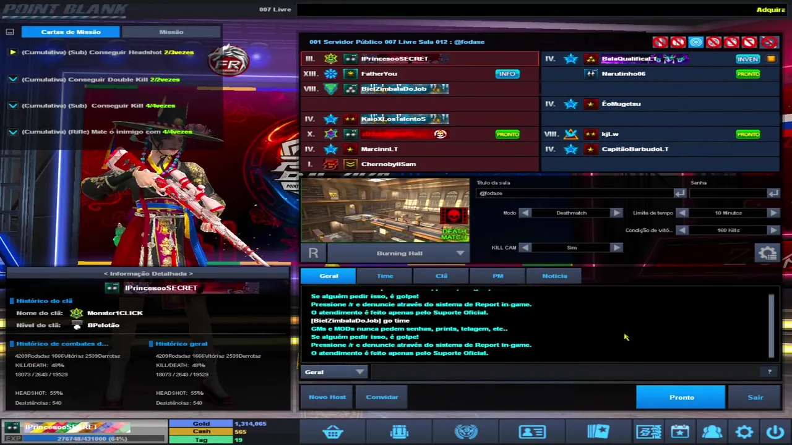Switch to Cartas de Missão tab
The width and height of the screenshot is (792, 445).
click(x=71, y=32)
